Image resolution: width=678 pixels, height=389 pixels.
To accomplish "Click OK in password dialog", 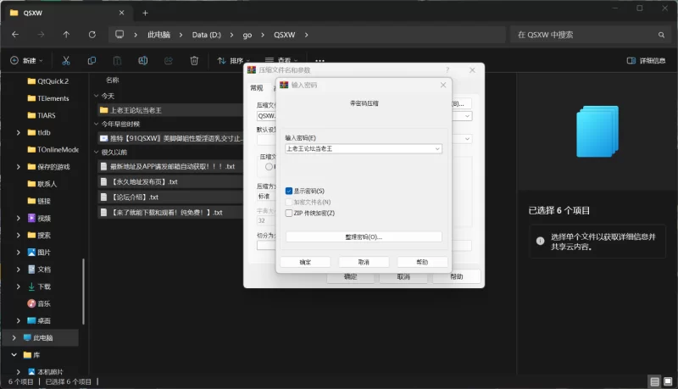I will point(305,262).
